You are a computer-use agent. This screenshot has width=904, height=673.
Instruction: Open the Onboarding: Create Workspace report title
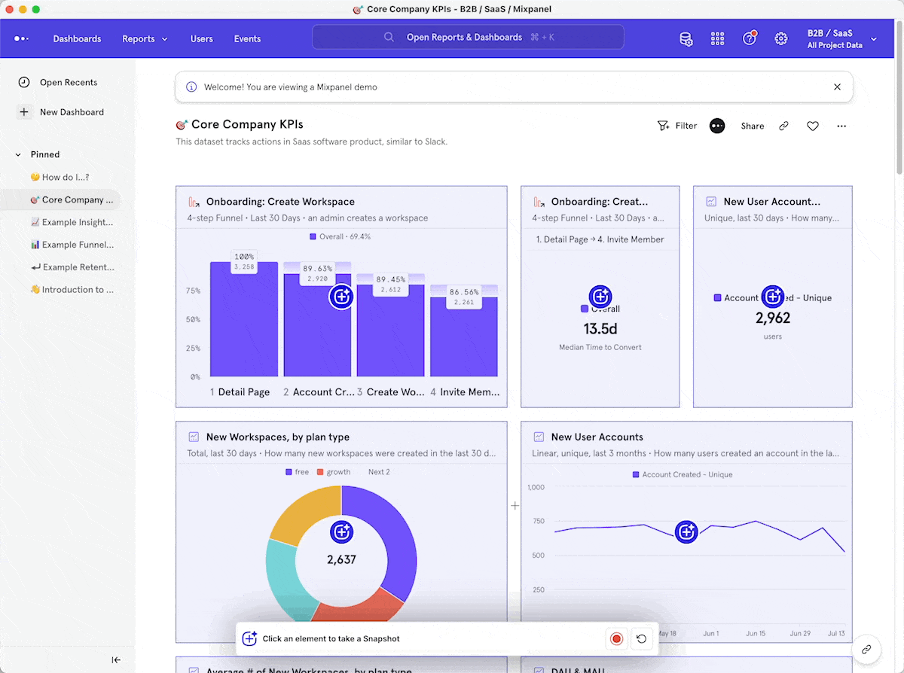click(280, 202)
